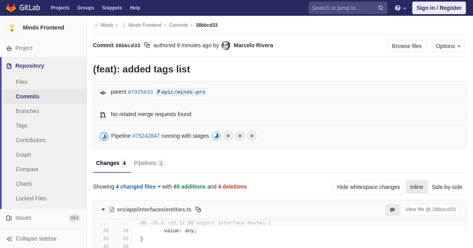
Task: Open pipeline #75242847
Action: 146,136
